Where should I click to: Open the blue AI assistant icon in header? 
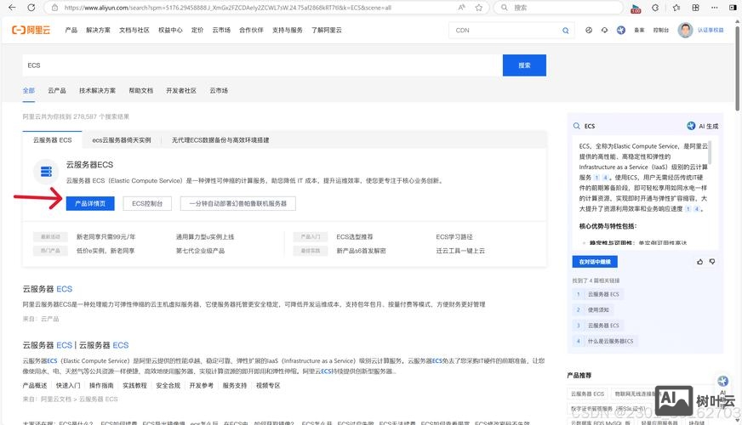[621, 31]
